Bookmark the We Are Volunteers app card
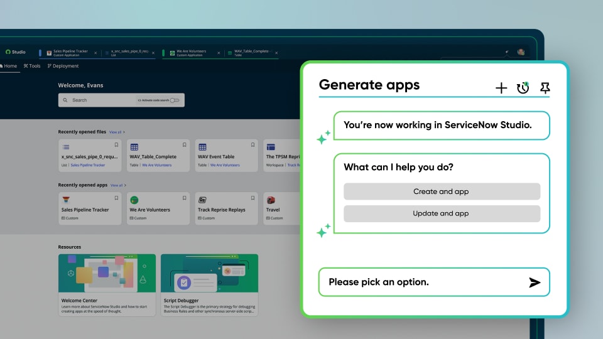The height and width of the screenshot is (339, 603). pyautogui.click(x=184, y=198)
